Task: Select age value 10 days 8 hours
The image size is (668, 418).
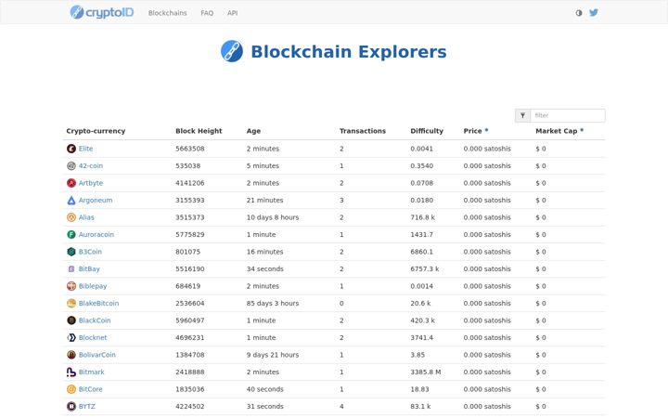Action: (x=273, y=217)
